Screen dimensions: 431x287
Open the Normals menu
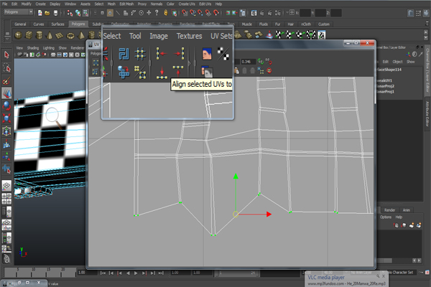click(x=157, y=4)
